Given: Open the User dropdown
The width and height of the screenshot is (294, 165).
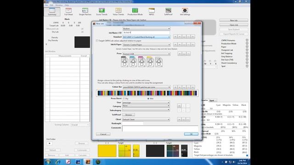Looking at the screenshot, I should [x=146, y=103].
